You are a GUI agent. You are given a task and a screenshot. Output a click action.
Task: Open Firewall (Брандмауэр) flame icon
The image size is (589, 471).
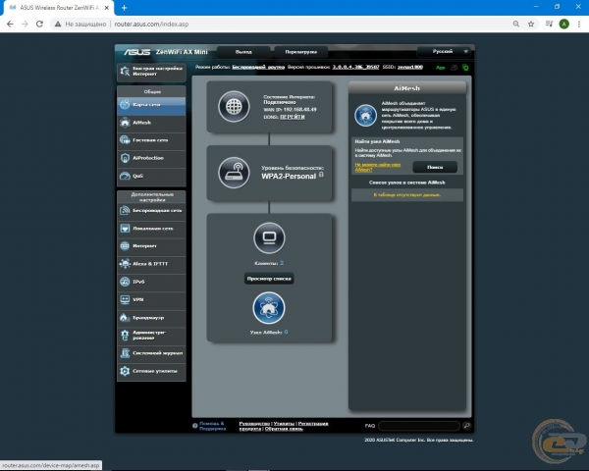[x=125, y=317]
